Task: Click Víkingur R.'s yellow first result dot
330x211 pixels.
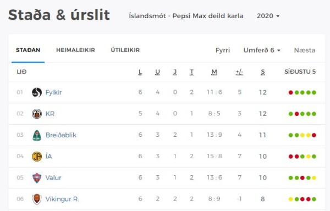Action: coord(291,199)
